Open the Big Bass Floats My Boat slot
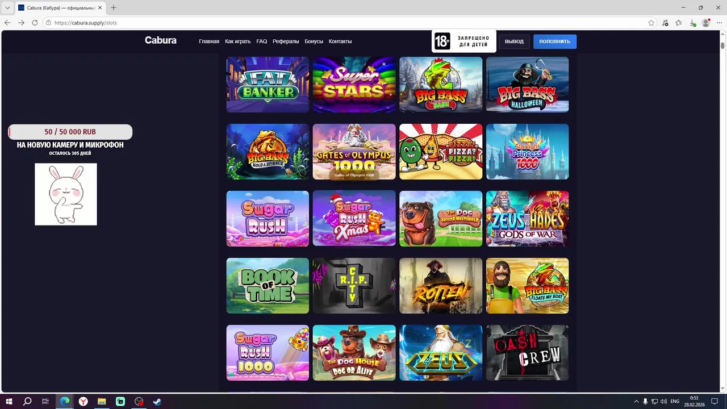Image resolution: width=727 pixels, height=409 pixels. (527, 286)
